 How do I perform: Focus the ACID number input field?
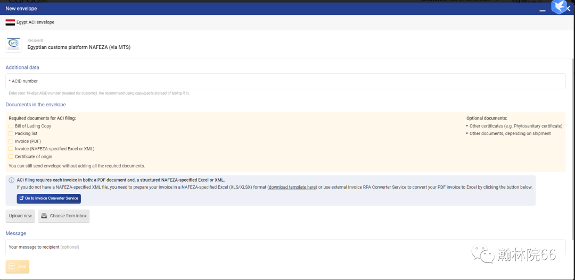[285, 81]
